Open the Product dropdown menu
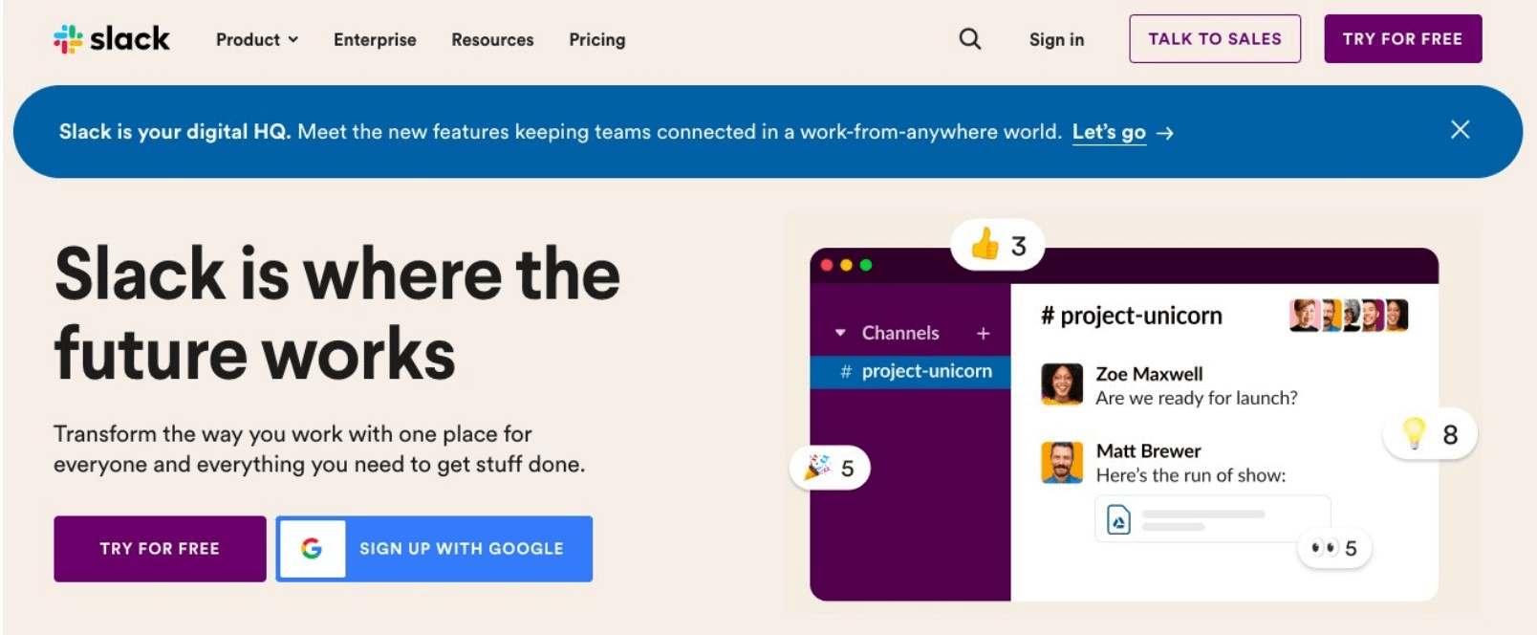Viewport: 1537px width, 635px height. point(256,40)
